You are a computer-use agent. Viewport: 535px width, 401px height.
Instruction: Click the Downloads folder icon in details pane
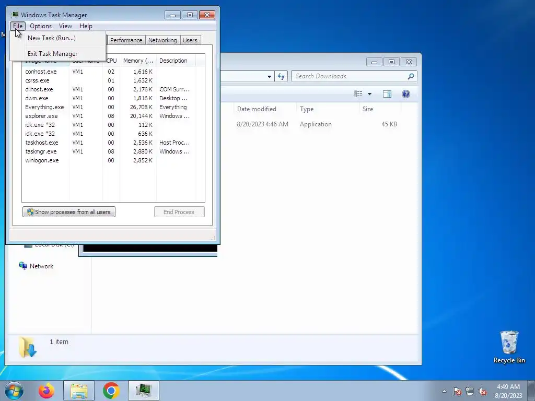[28, 347]
